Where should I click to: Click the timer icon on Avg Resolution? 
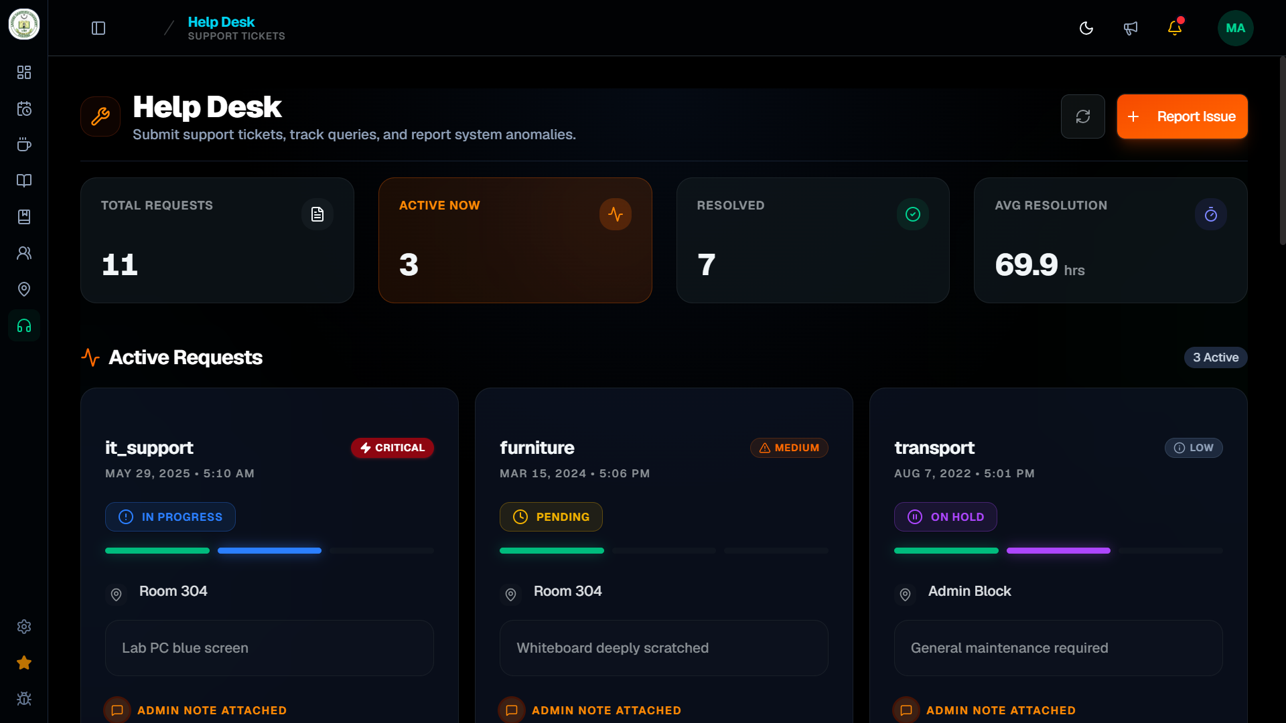coord(1211,214)
